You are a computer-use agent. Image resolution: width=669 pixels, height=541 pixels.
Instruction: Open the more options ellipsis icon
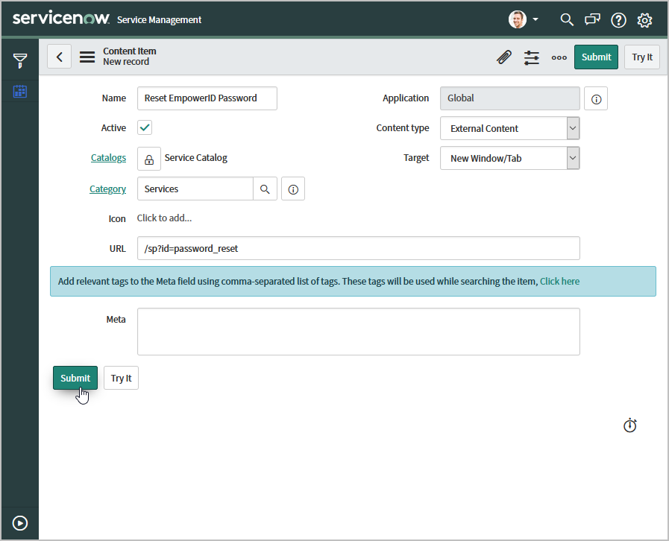pyautogui.click(x=559, y=57)
